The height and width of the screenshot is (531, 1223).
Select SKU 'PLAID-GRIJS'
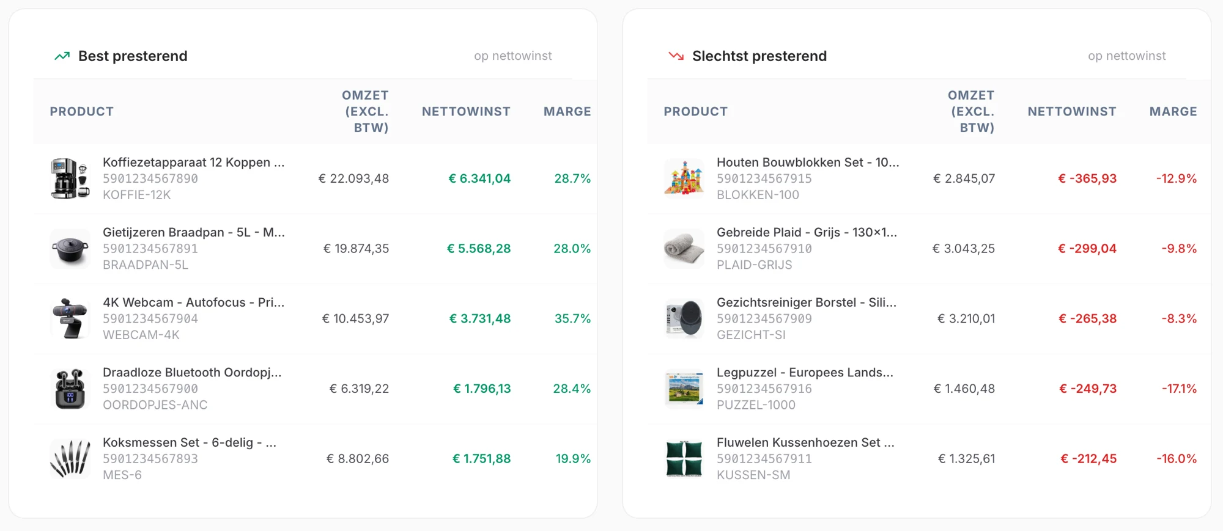755,265
